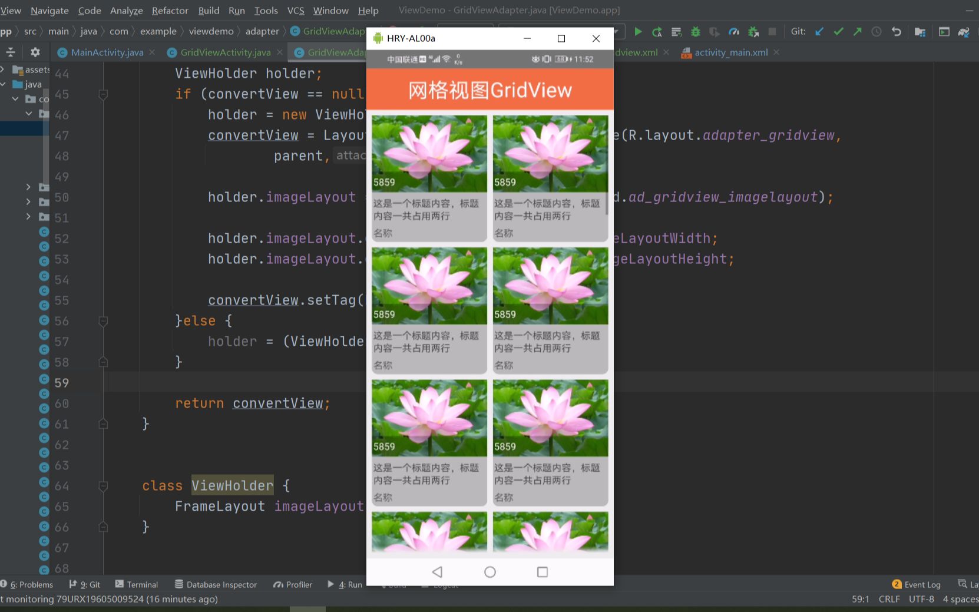Click Git Commit green checkmark
Screen dimensions: 979x612
point(838,31)
